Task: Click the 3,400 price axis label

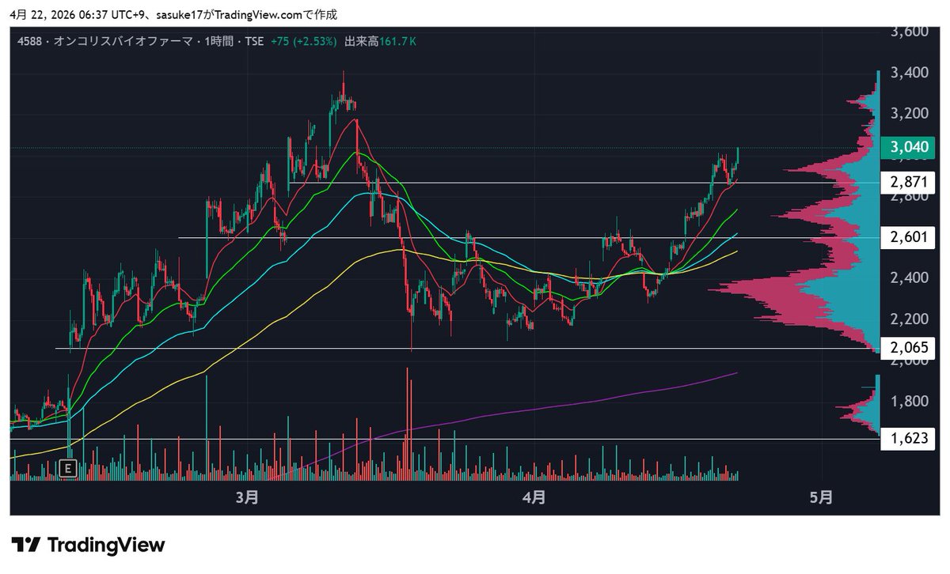Action: coord(909,73)
